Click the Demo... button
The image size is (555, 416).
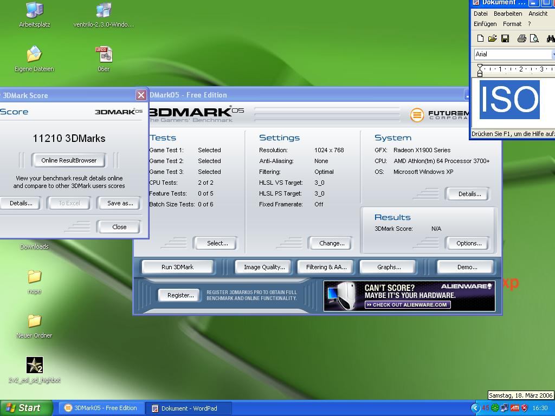coord(467,267)
